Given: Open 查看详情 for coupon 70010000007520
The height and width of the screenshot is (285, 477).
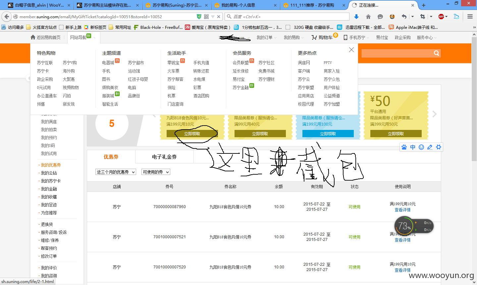Looking at the screenshot, I should click(x=402, y=270).
